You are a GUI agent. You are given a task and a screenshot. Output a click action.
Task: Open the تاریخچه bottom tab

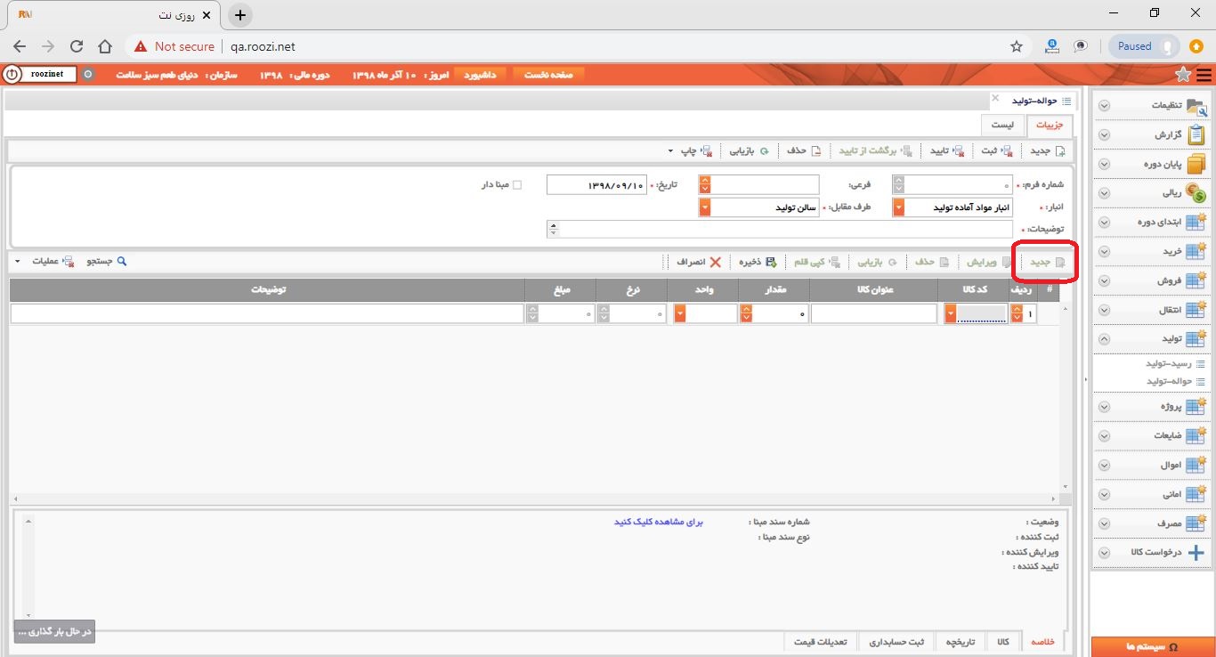point(961,642)
